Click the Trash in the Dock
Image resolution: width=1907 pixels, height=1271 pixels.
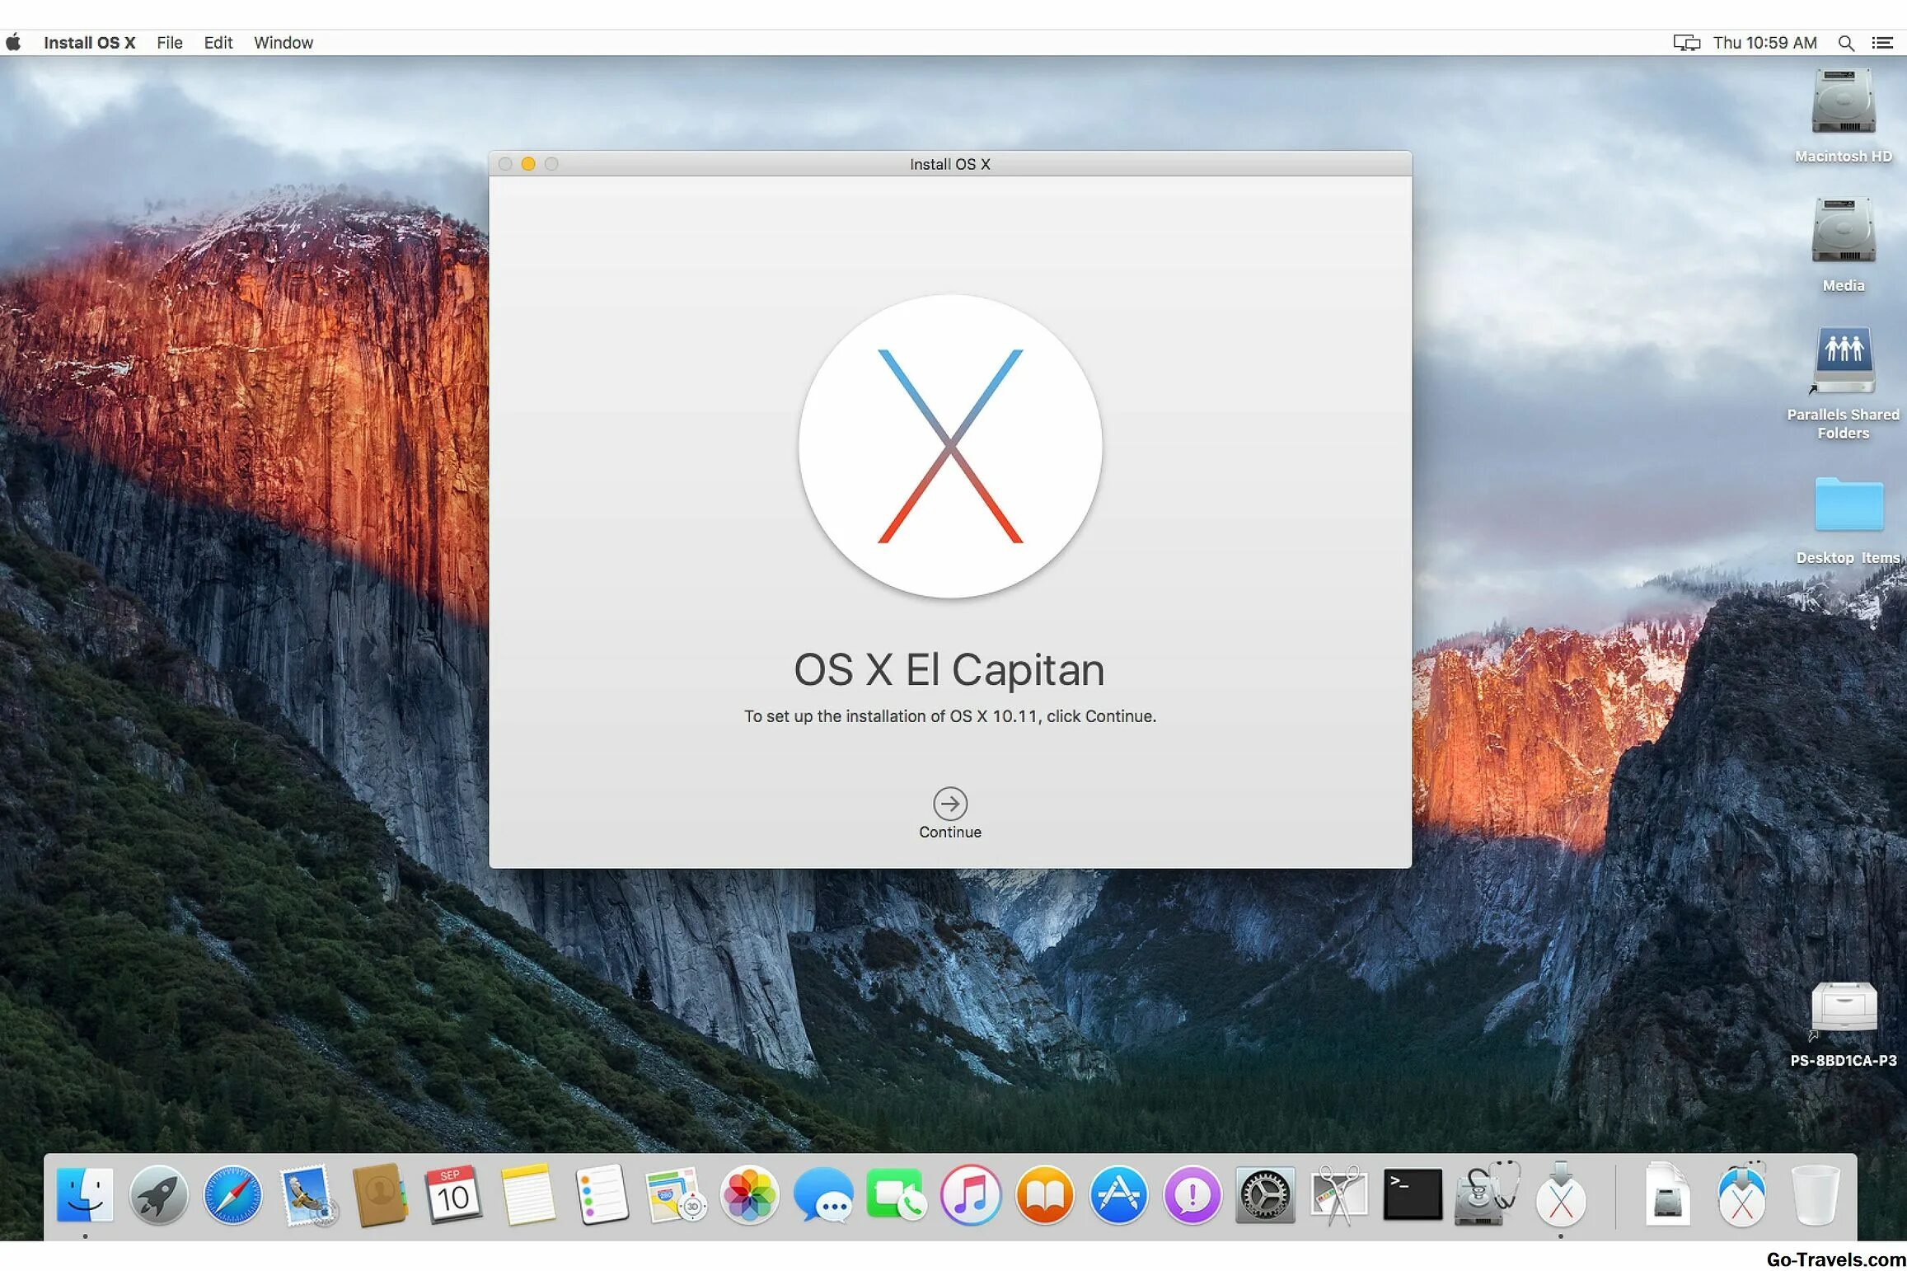pos(1815,1195)
